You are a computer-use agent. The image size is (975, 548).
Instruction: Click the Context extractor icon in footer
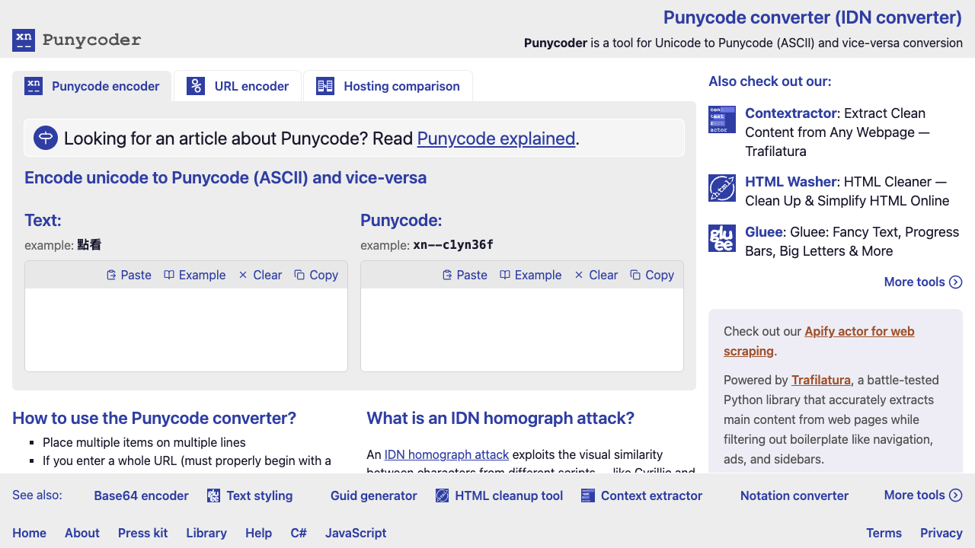pyautogui.click(x=588, y=496)
